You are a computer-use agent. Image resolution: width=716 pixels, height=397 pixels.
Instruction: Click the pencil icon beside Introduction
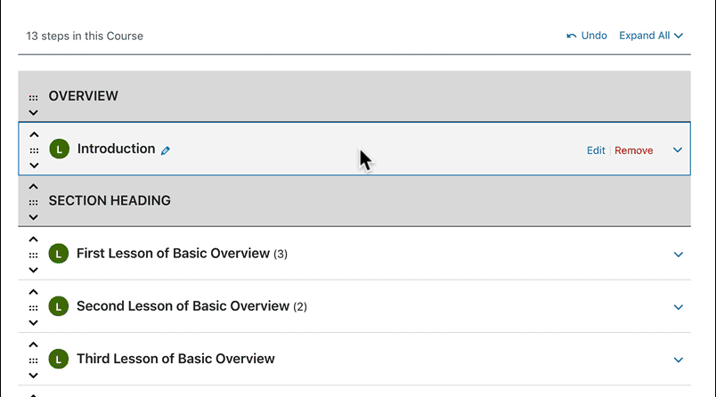[x=166, y=150]
